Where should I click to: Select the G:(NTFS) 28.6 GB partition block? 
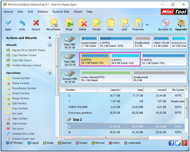(x=125, y=59)
